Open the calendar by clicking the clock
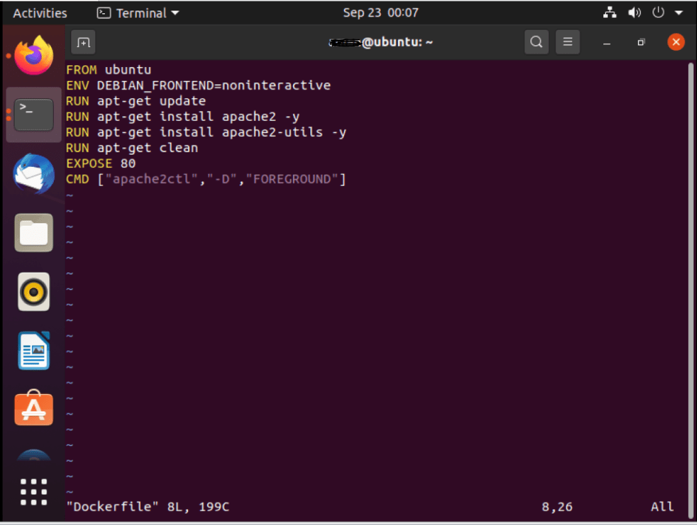The width and height of the screenshot is (697, 525). tap(381, 12)
